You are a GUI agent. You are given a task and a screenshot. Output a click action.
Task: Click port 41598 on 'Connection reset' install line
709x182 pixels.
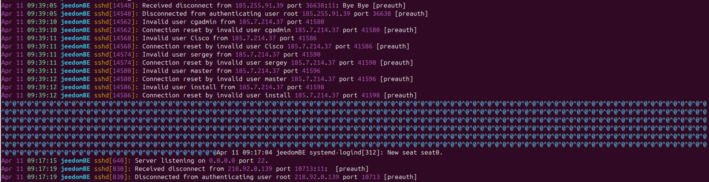(x=370, y=95)
